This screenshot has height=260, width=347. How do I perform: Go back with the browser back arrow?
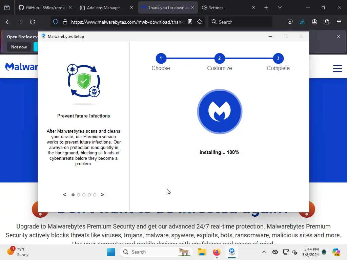point(8,22)
